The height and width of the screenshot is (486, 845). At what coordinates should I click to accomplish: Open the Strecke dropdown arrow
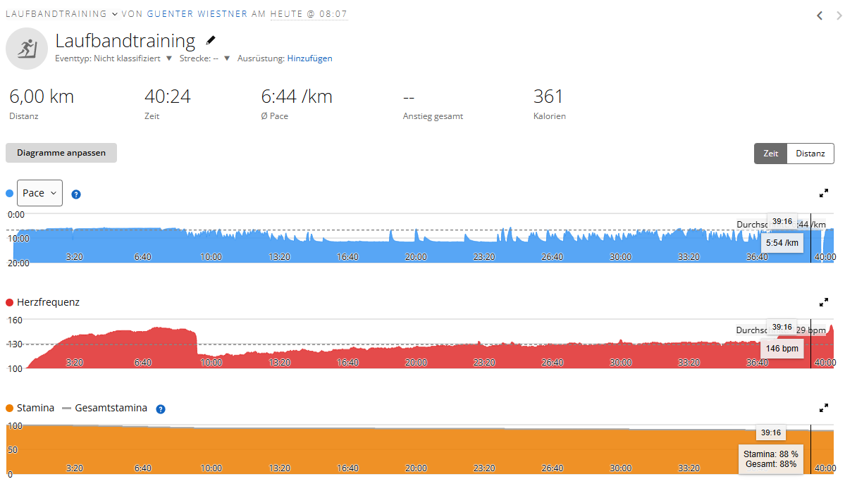[x=227, y=58]
